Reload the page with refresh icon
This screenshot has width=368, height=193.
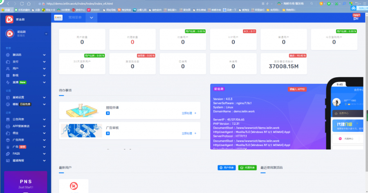(x=22, y=4)
